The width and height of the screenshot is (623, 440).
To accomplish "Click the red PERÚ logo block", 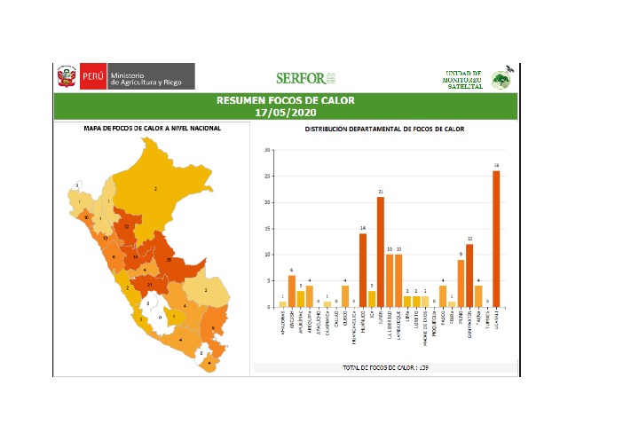I will coord(92,76).
